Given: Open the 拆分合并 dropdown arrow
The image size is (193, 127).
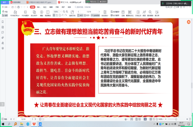Looking at the screenshot, I should [x=37, y=16].
